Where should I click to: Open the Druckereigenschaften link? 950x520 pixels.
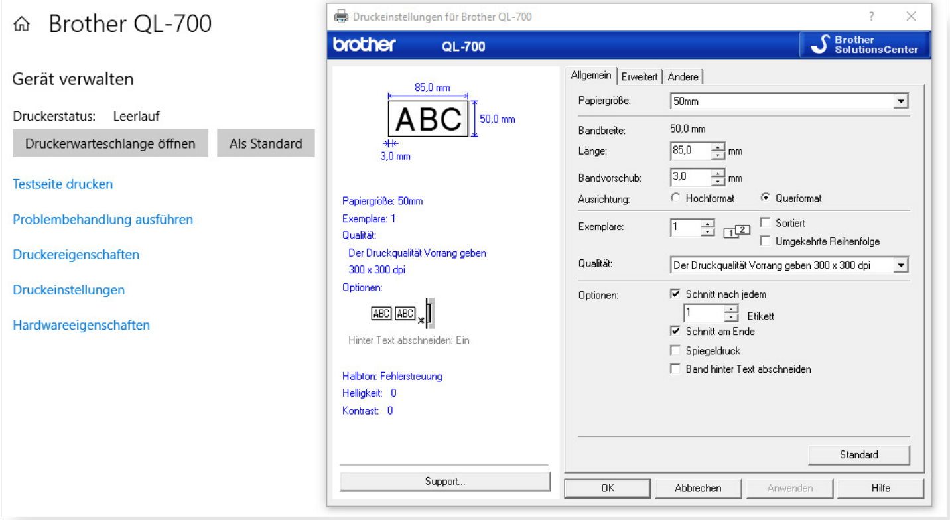76,255
